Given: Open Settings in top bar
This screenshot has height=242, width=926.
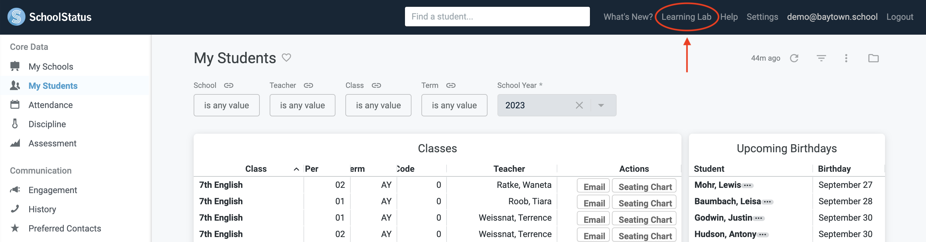Looking at the screenshot, I should [762, 17].
